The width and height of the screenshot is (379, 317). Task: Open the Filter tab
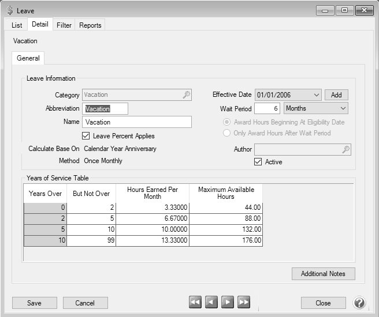(64, 25)
